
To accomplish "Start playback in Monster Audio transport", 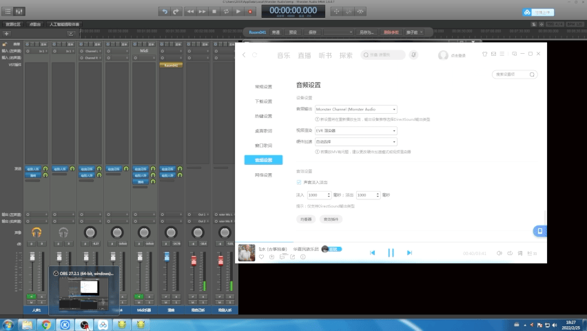I will click(238, 12).
